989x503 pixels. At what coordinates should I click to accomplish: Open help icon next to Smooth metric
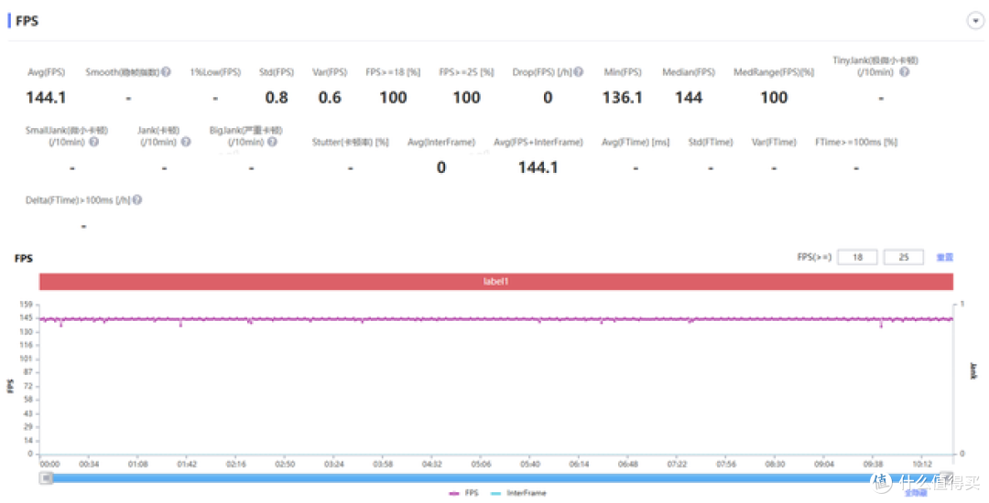(166, 71)
